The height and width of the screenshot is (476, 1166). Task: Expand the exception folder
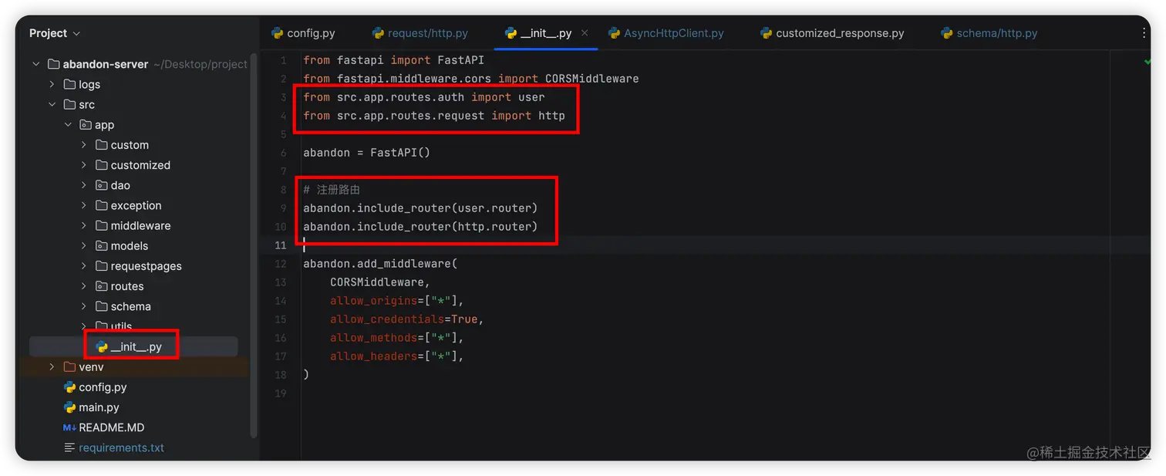point(84,205)
